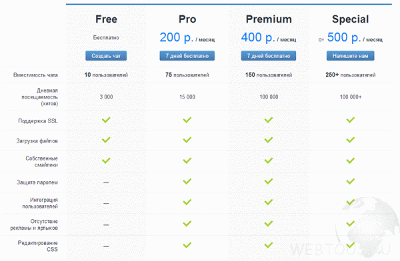Select the Free plan heading

point(106,19)
